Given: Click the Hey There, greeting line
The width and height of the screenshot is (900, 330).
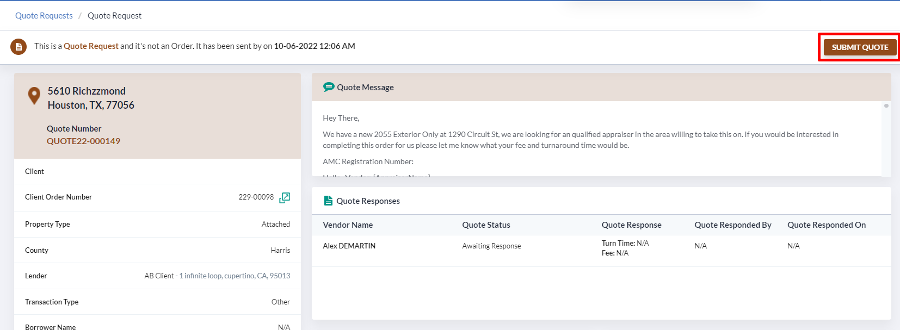Looking at the screenshot, I should pyautogui.click(x=341, y=118).
